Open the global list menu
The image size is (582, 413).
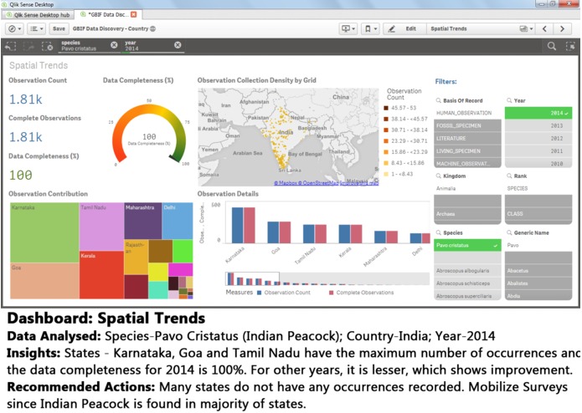36,28
